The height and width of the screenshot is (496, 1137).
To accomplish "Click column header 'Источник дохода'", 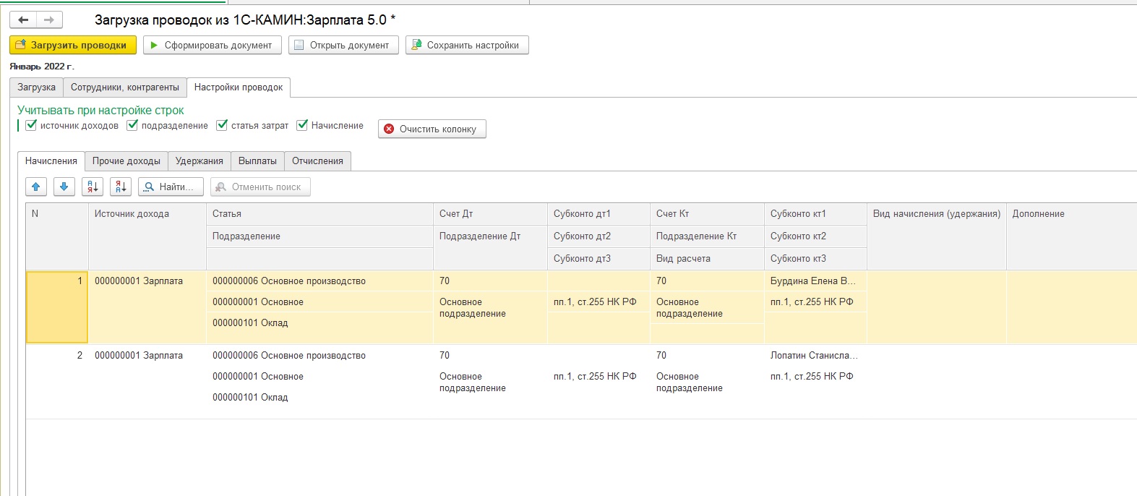I will (147, 236).
